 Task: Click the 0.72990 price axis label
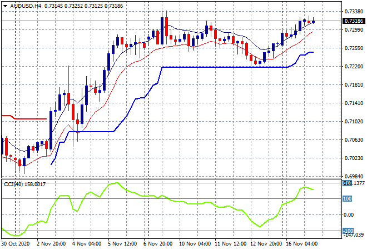354,29
